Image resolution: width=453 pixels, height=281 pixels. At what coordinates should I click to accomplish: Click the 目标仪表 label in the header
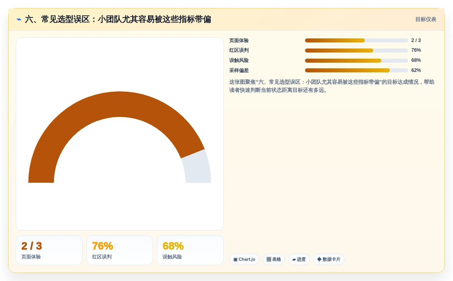pyautogui.click(x=425, y=19)
